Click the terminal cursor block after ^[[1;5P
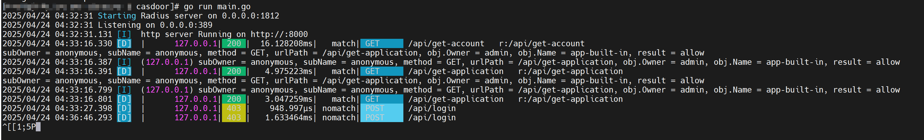 pyautogui.click(x=38, y=127)
